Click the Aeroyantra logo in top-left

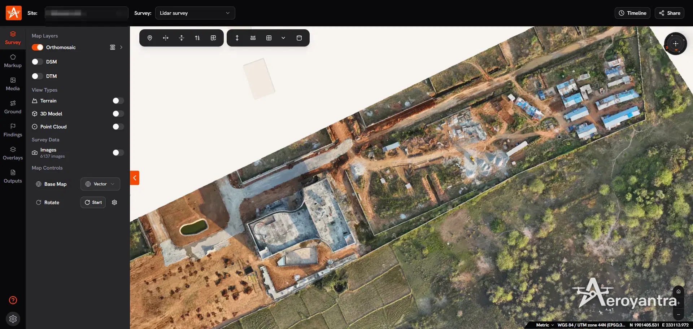(14, 13)
